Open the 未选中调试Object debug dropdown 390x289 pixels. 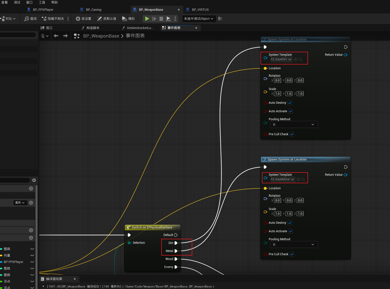199,19
